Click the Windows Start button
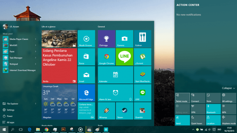Image resolution: width=237 pixels, height=133 pixels. (x=4, y=130)
